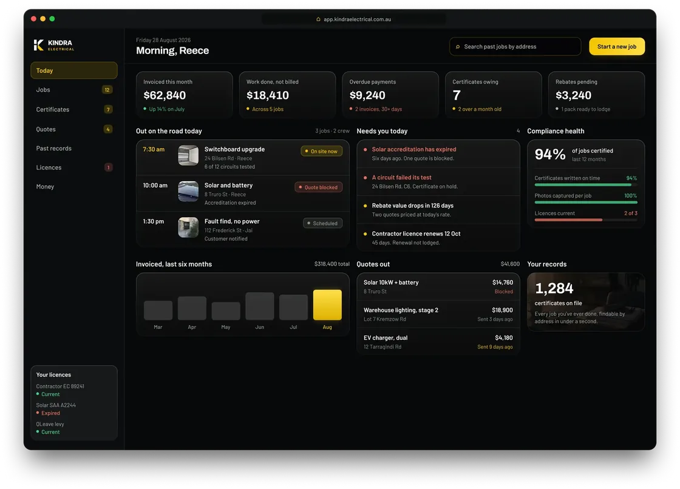Open the 1,284 certificates on file card
680x489 pixels.
coord(586,302)
